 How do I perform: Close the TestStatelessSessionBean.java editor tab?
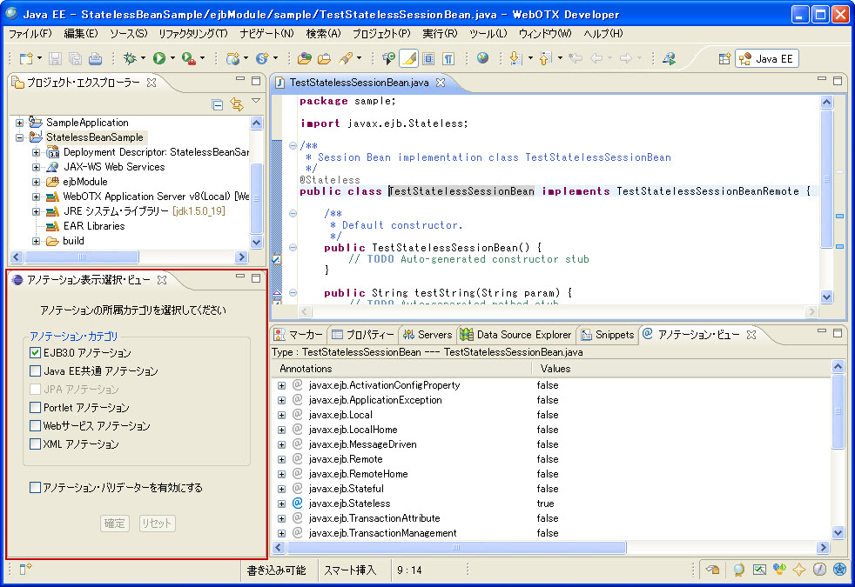(x=441, y=83)
